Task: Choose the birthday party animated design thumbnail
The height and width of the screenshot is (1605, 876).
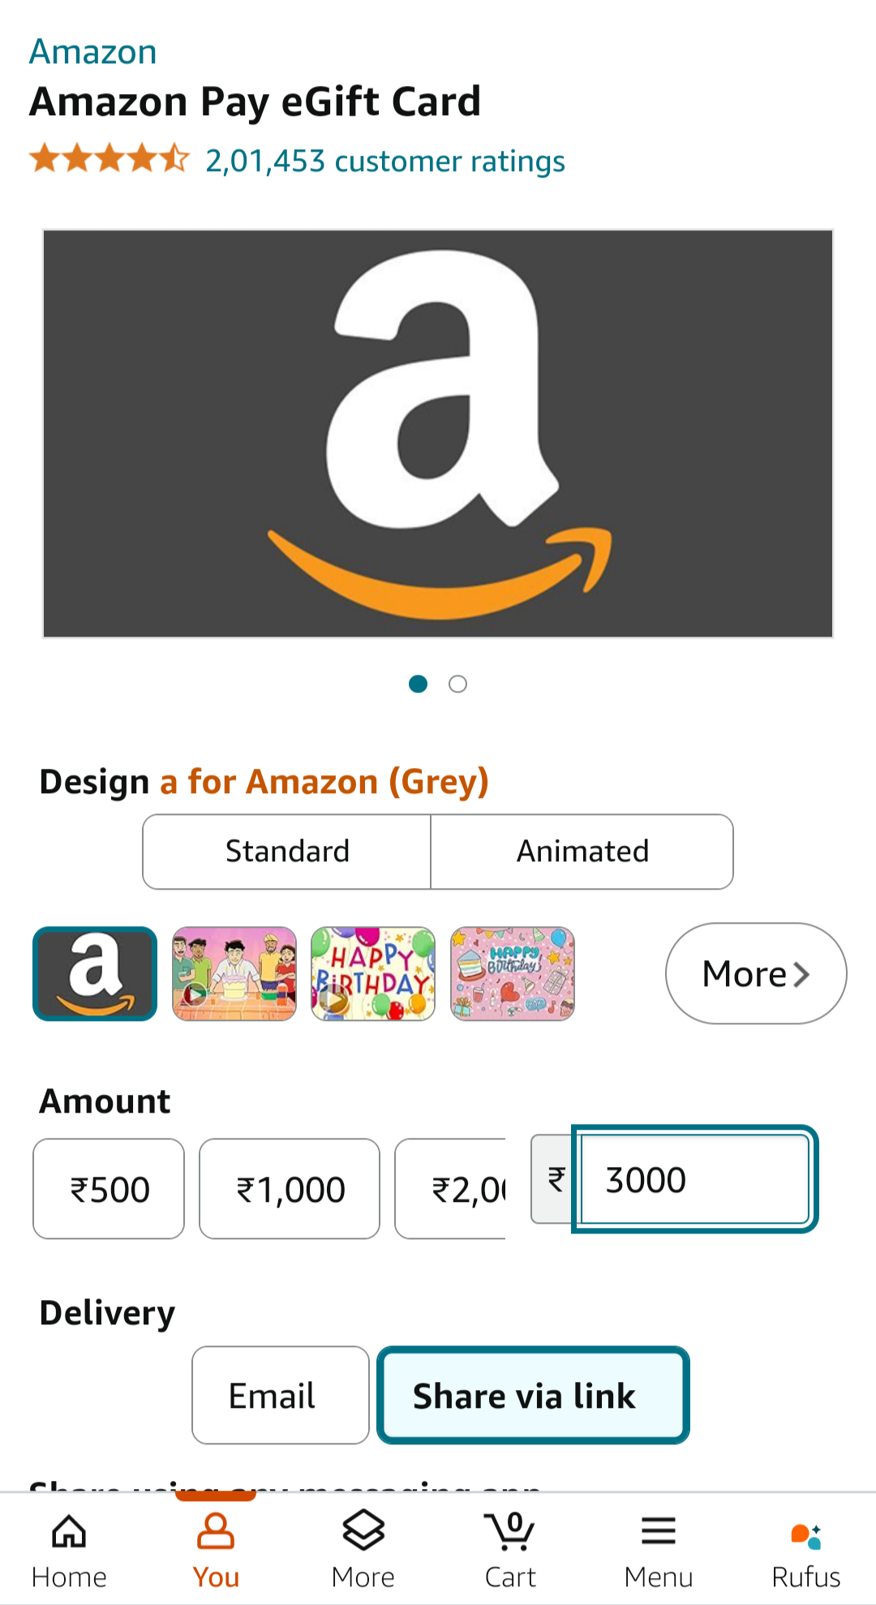Action: (x=234, y=973)
